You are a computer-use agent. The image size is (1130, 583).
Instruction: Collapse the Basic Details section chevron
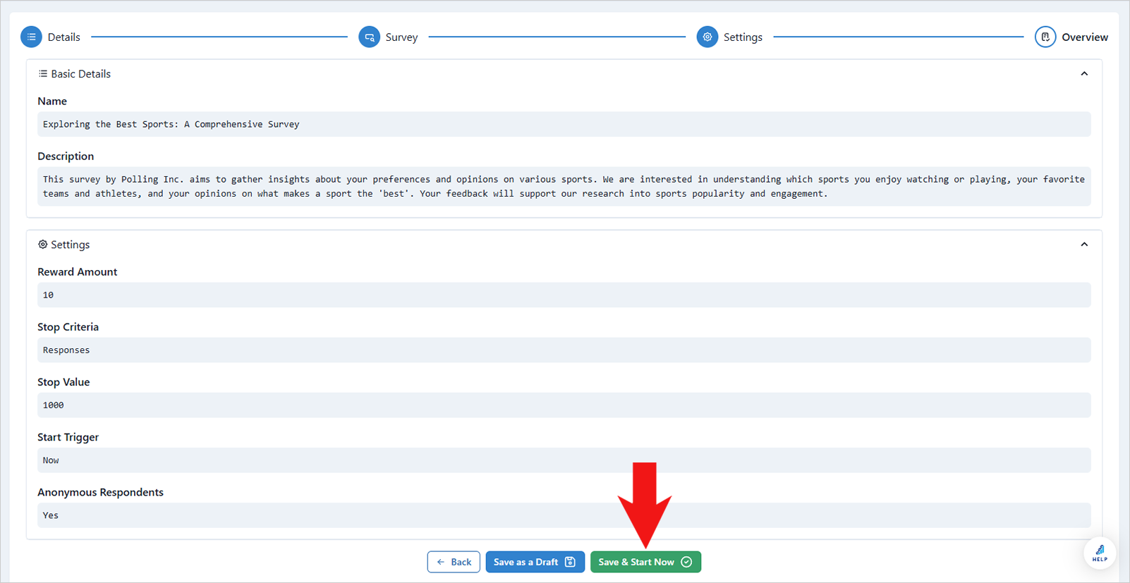point(1084,73)
